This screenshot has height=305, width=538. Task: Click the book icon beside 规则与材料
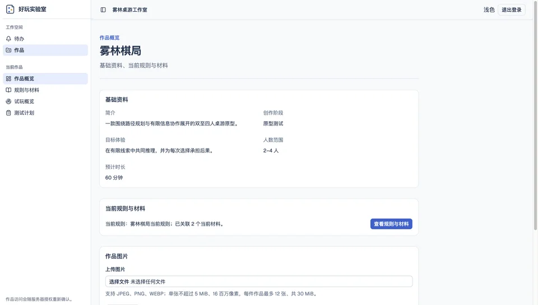[8, 90]
